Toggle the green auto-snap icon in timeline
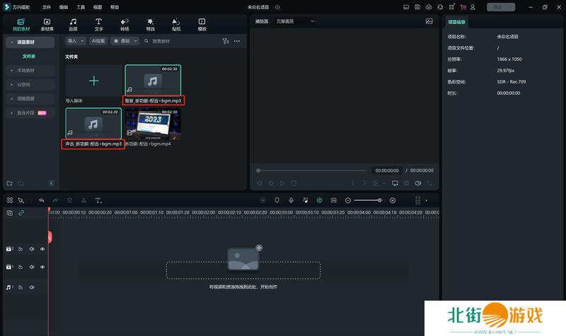Image resolution: width=566 pixels, height=336 pixels. click(x=319, y=200)
